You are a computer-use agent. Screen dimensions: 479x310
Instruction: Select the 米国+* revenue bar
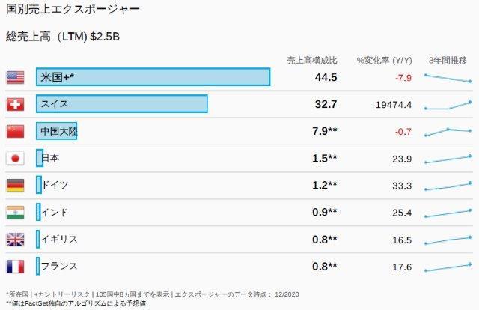point(153,77)
